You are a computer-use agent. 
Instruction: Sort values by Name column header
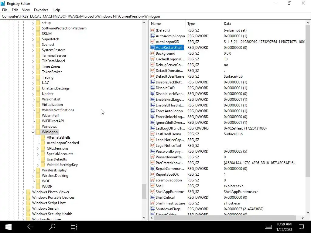[167, 24]
